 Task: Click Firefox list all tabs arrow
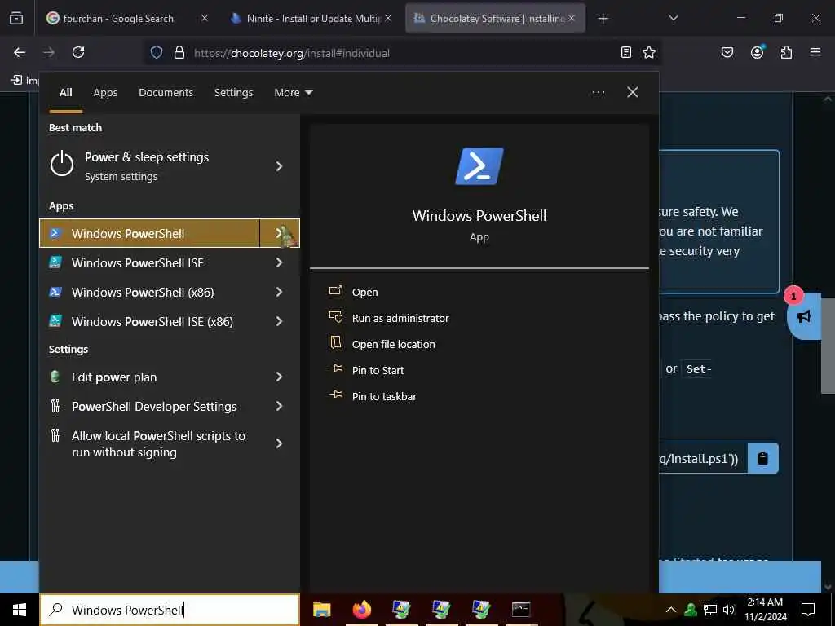(673, 19)
